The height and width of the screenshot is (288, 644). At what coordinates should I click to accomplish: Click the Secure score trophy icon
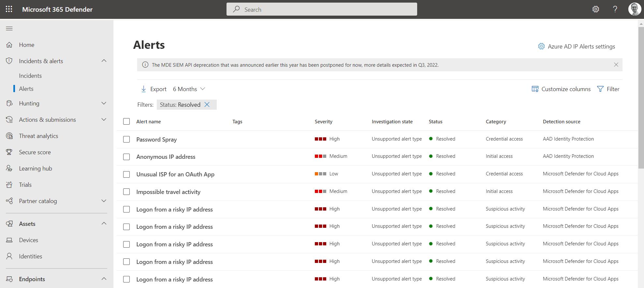[9, 152]
